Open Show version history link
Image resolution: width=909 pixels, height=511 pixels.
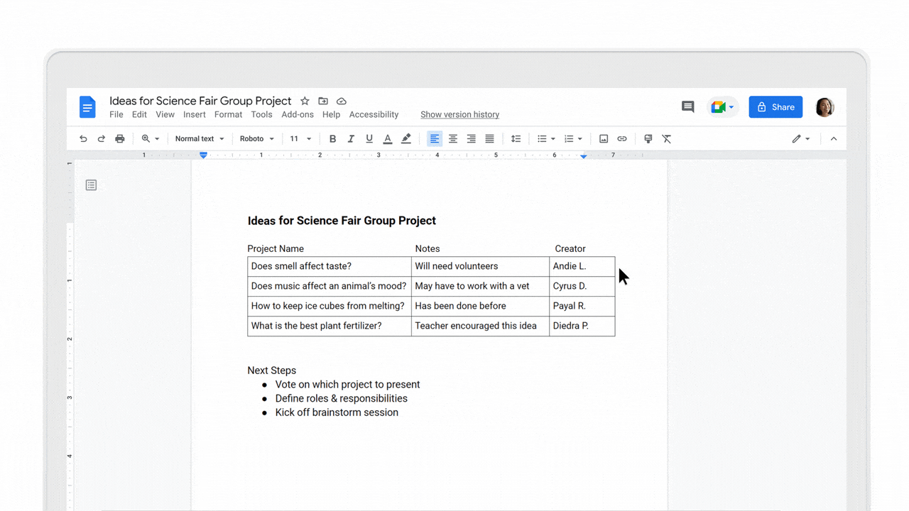[459, 114]
